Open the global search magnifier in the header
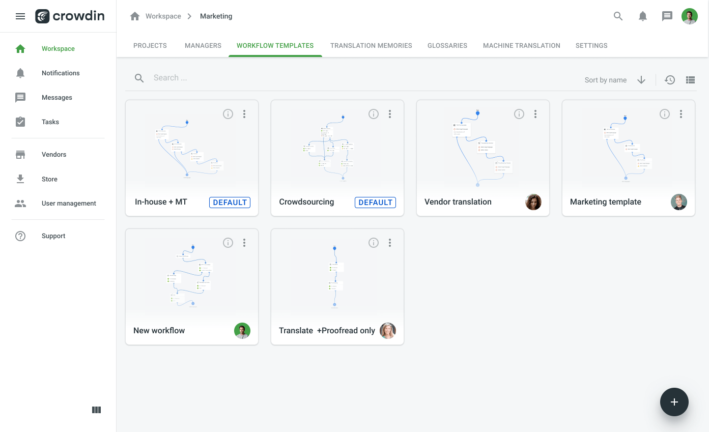 coord(618,16)
